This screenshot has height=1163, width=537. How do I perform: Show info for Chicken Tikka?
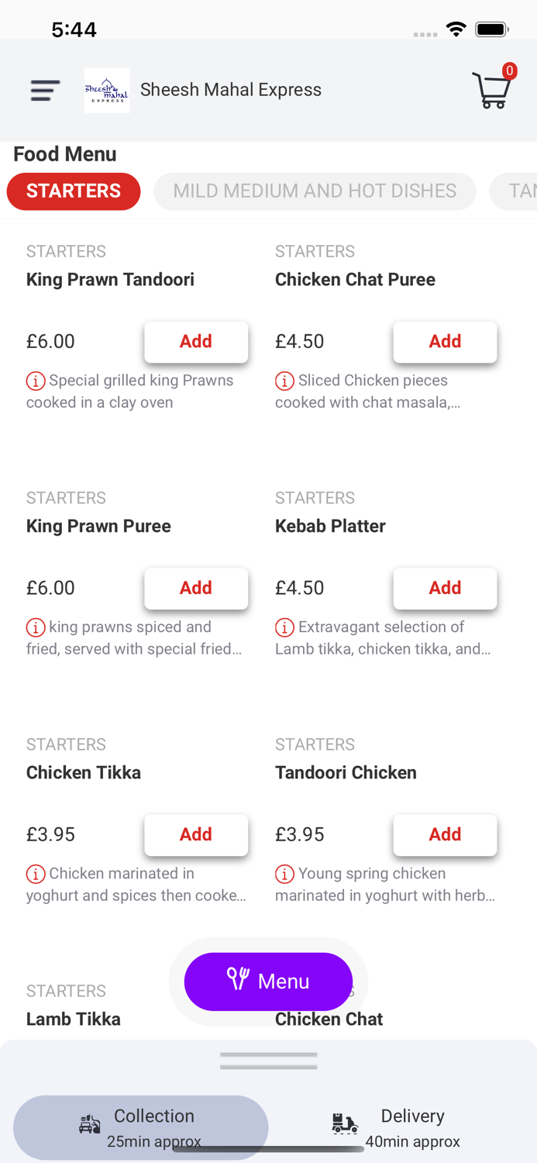pos(36,874)
